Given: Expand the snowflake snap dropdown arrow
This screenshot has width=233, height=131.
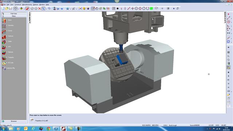Looking at the screenshot, I should click(70, 9).
